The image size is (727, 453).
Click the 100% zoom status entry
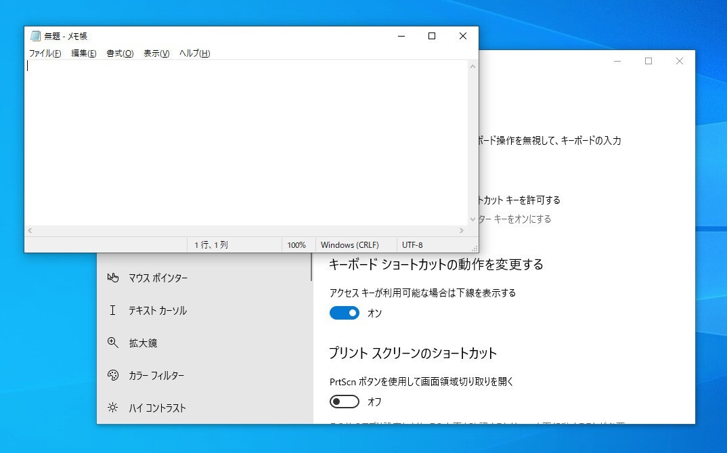tap(296, 245)
